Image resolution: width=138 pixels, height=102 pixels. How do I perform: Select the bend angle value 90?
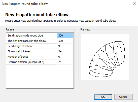65,46
